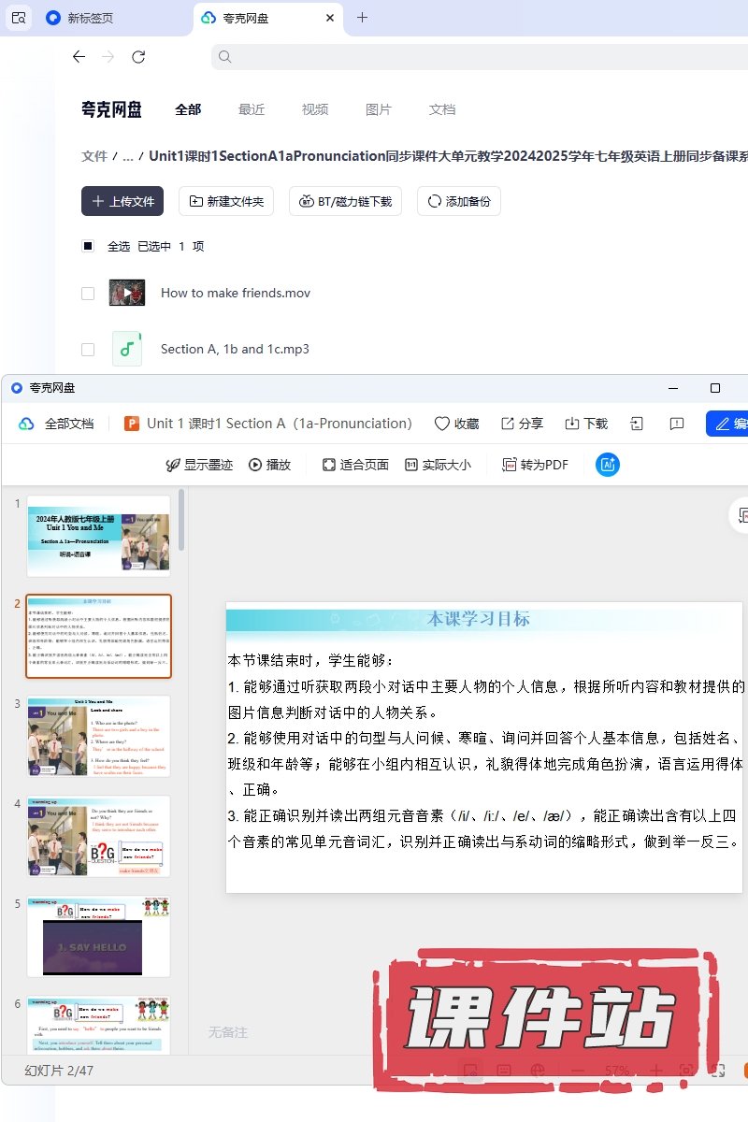The height and width of the screenshot is (1122, 748).
Task: Switch to the 视频 category tab
Action: pos(315,109)
